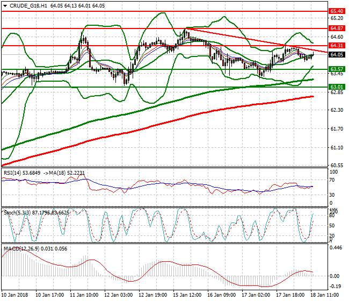Screen dimensions: 349x301
Task: Click the 16 Jan 09:00 time label
Action: click(x=222, y=295)
